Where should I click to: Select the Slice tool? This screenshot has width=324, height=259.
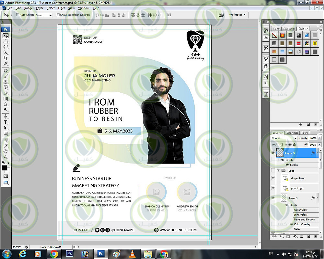point(6,63)
